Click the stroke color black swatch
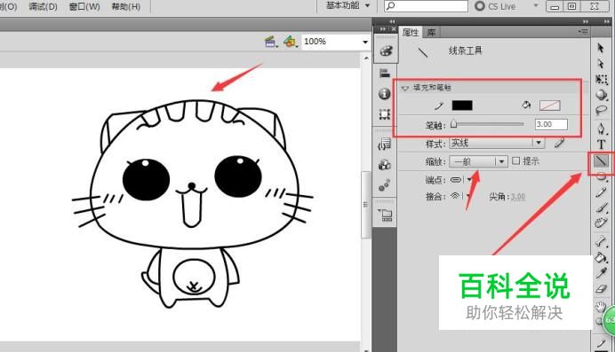615x352 pixels. (x=462, y=106)
